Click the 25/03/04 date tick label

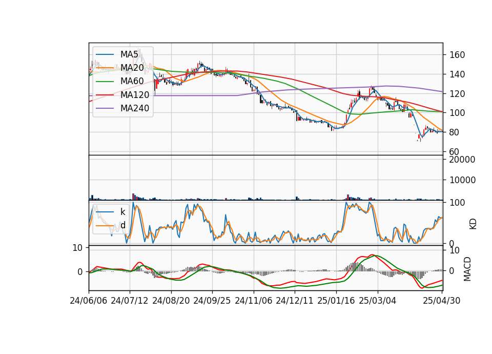[378, 301]
